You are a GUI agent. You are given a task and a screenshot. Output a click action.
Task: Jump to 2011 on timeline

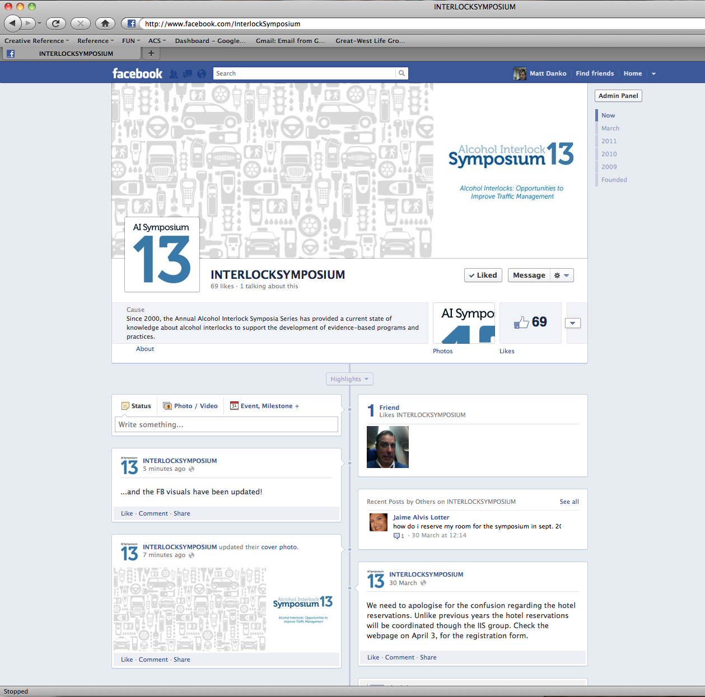pyautogui.click(x=609, y=141)
